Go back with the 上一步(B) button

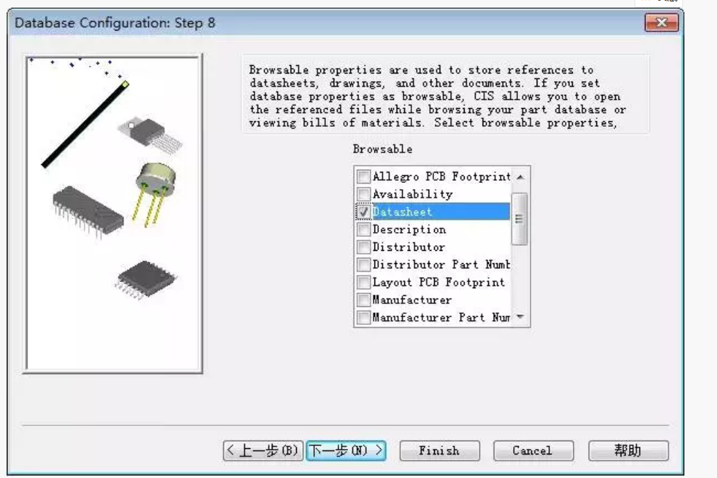click(262, 451)
